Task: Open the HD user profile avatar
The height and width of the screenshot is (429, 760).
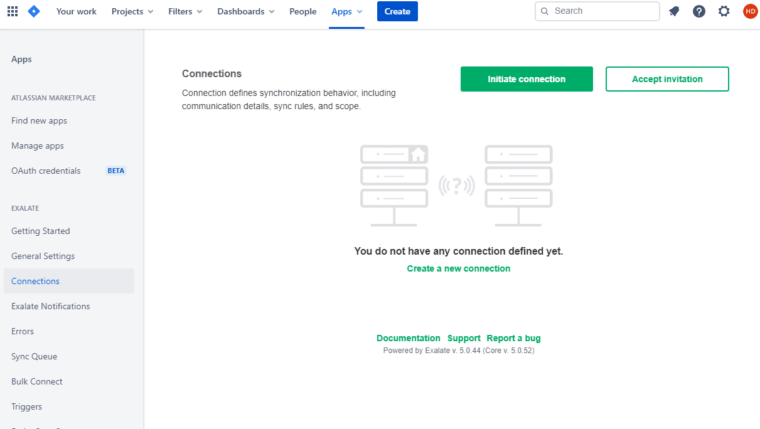Action: (x=750, y=11)
